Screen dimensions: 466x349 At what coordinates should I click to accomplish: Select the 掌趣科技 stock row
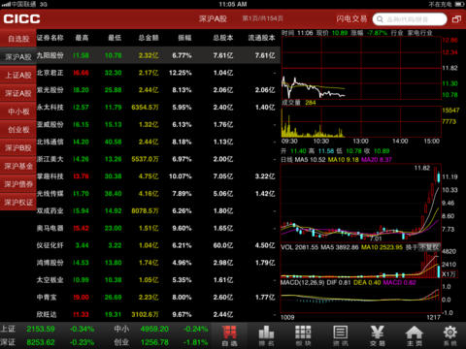coord(158,176)
